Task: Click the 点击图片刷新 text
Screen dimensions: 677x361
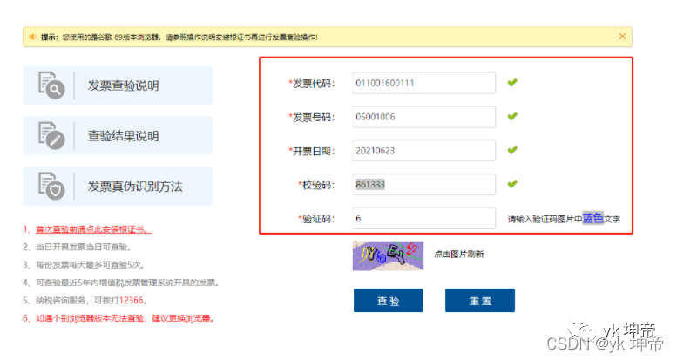Action: (x=459, y=255)
